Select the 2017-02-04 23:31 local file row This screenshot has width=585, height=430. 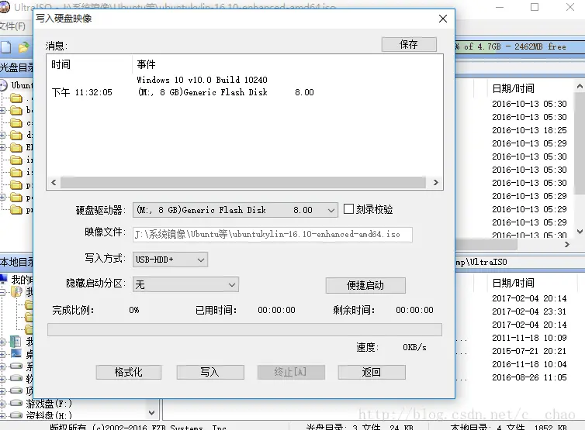tap(529, 311)
